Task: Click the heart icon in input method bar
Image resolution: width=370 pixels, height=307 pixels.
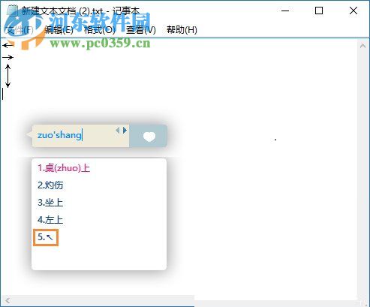Action: (149, 137)
